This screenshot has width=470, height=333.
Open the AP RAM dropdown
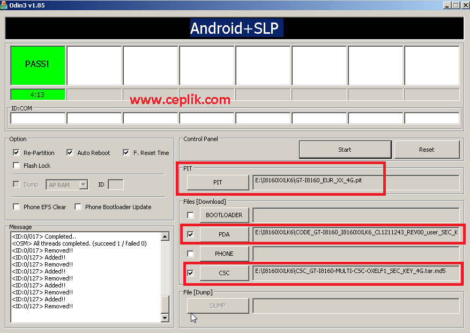[84, 184]
